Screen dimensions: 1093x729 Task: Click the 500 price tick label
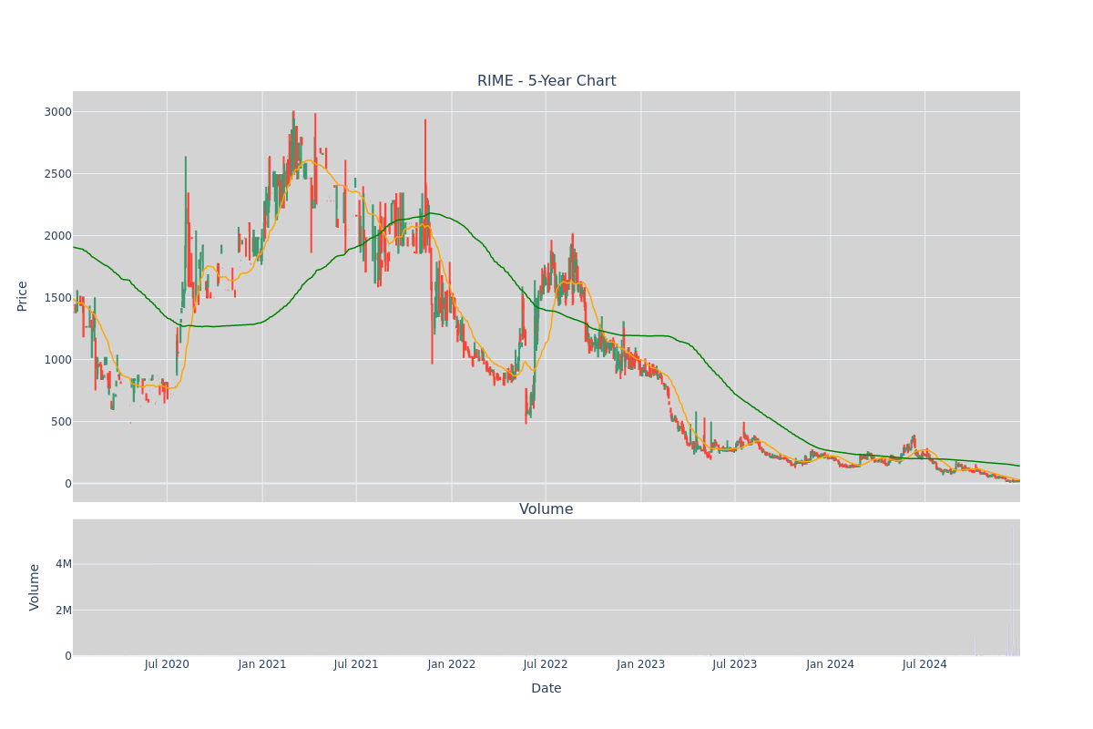(x=62, y=422)
